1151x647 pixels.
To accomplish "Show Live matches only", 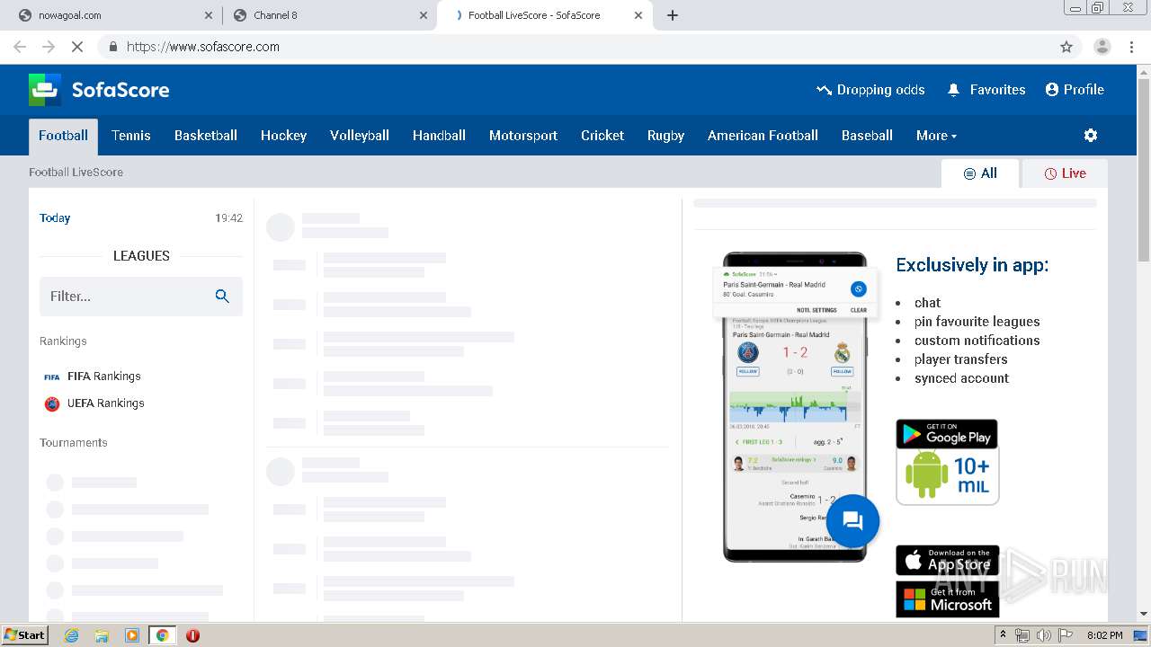I will 1065,173.
